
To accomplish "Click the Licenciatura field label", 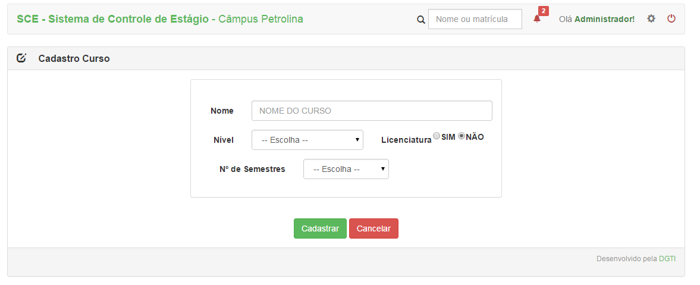I will 406,140.
